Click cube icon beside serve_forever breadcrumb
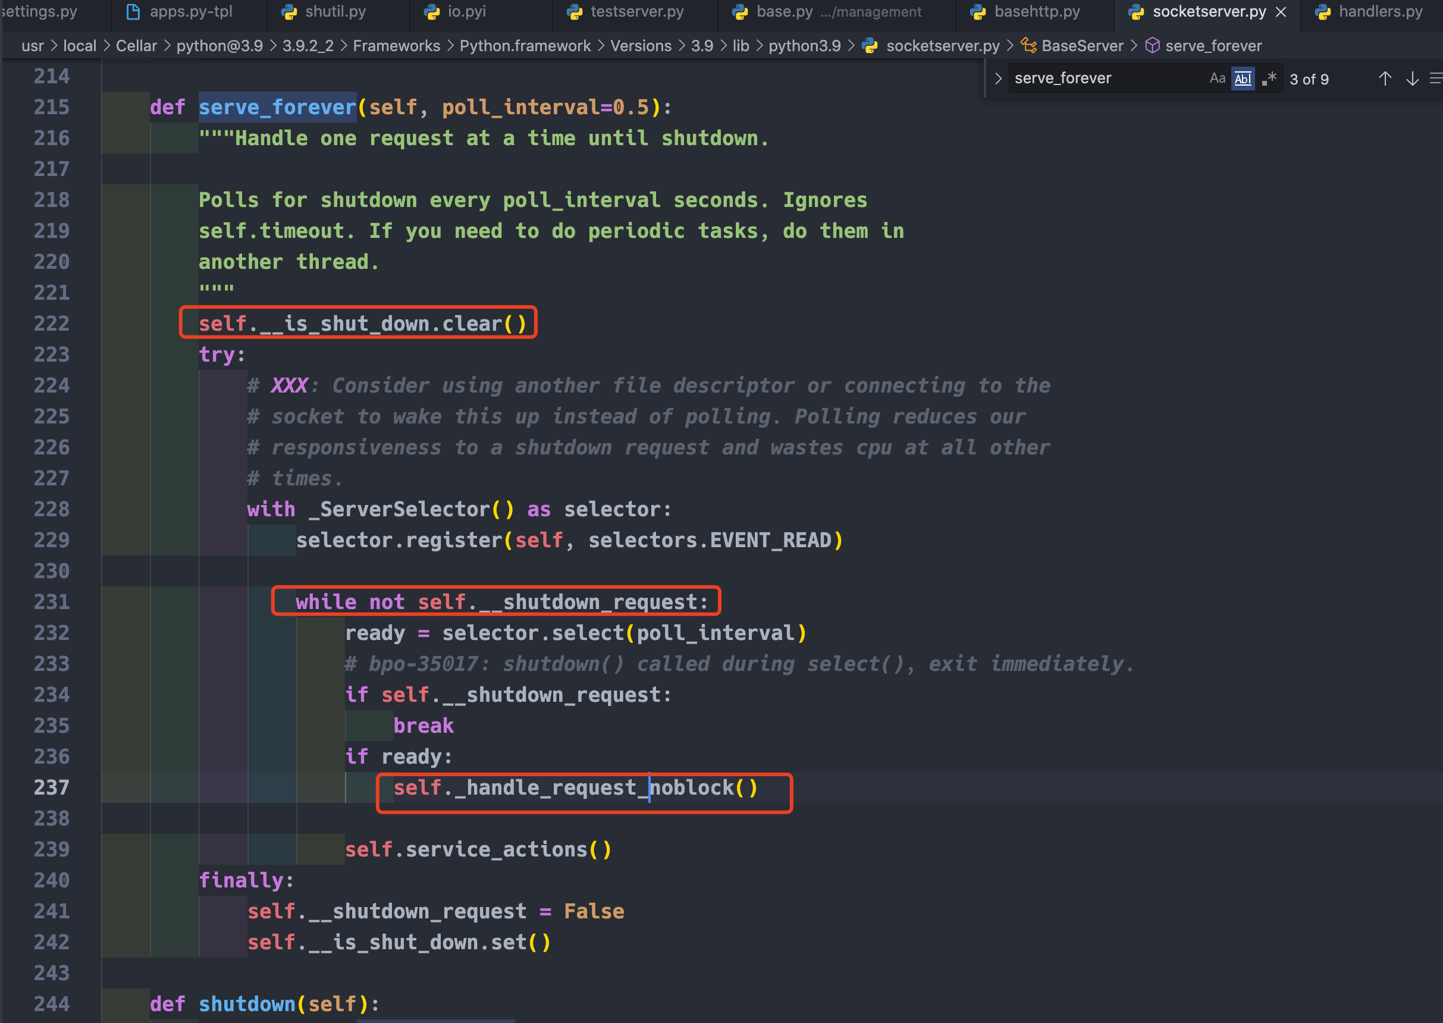Viewport: 1443px width, 1023px height. (1152, 46)
